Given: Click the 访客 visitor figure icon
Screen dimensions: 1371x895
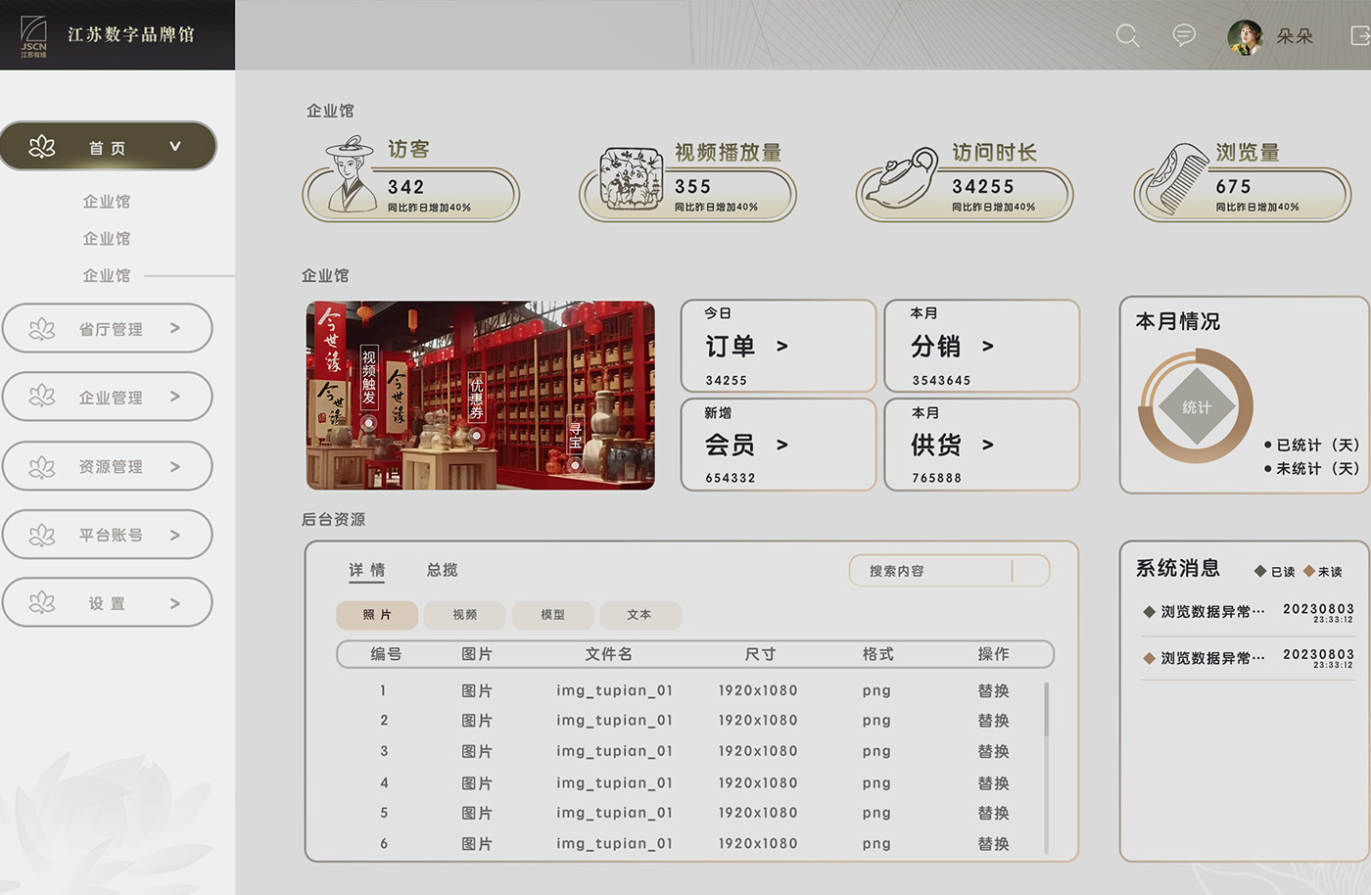Looking at the screenshot, I should pyautogui.click(x=352, y=174).
